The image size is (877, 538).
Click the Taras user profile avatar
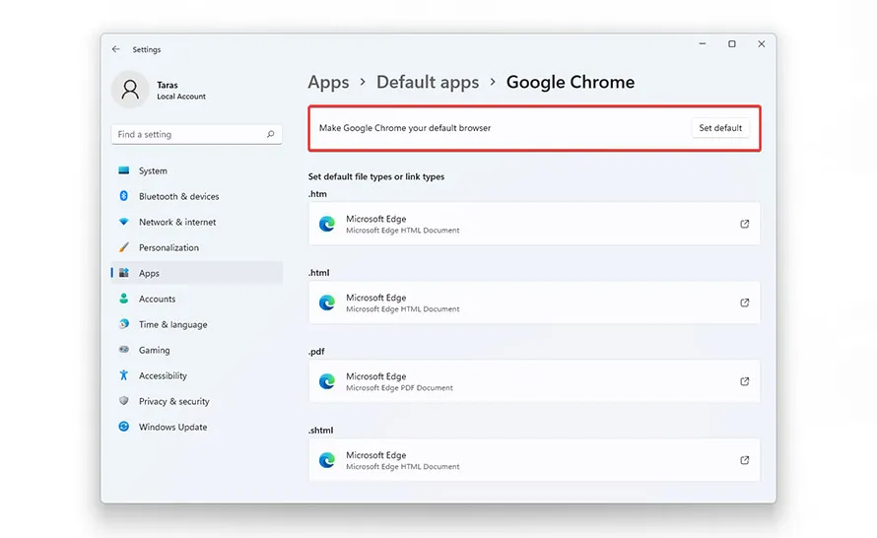pos(131,90)
